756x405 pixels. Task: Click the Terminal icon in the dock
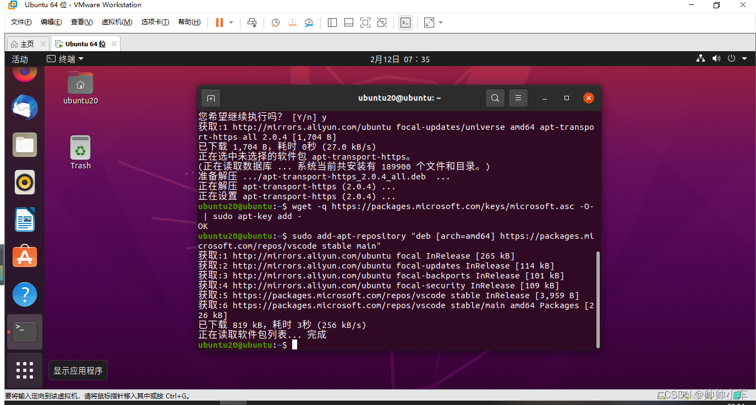coord(25,332)
